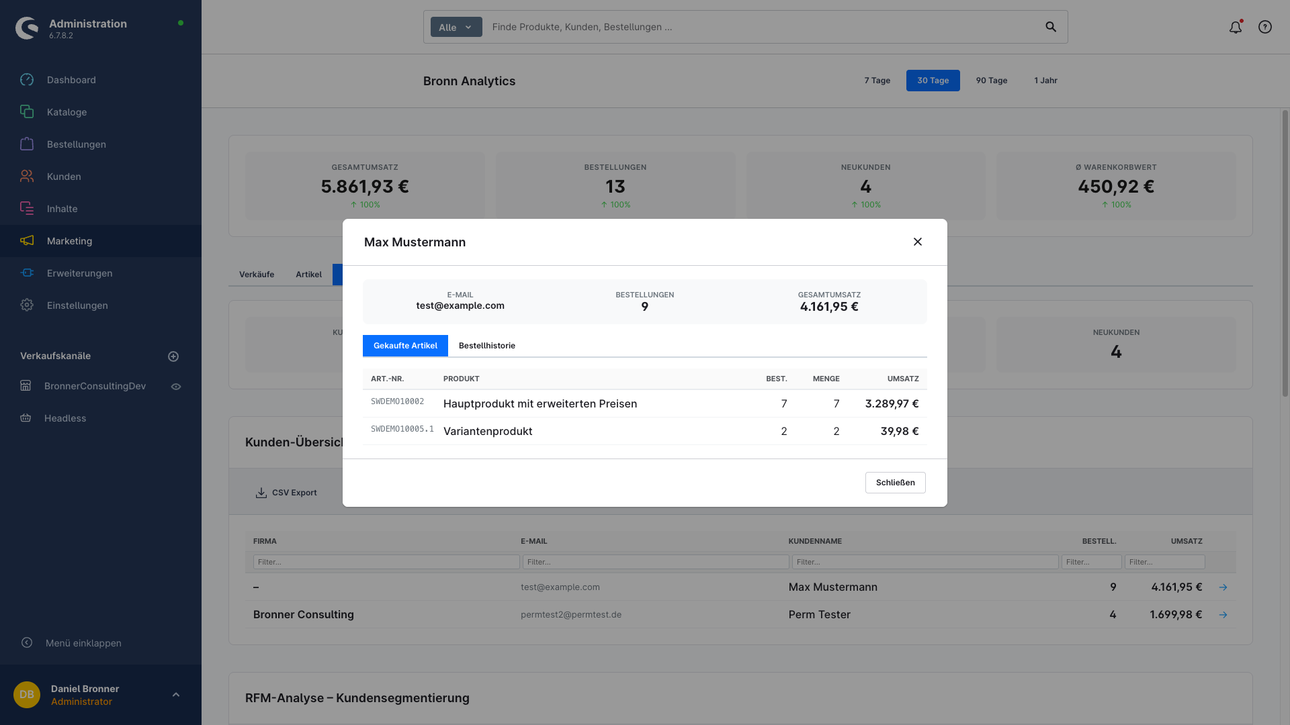The width and height of the screenshot is (1290, 725).
Task: Open the Dashboard icon in sidebar
Action: coord(27,80)
